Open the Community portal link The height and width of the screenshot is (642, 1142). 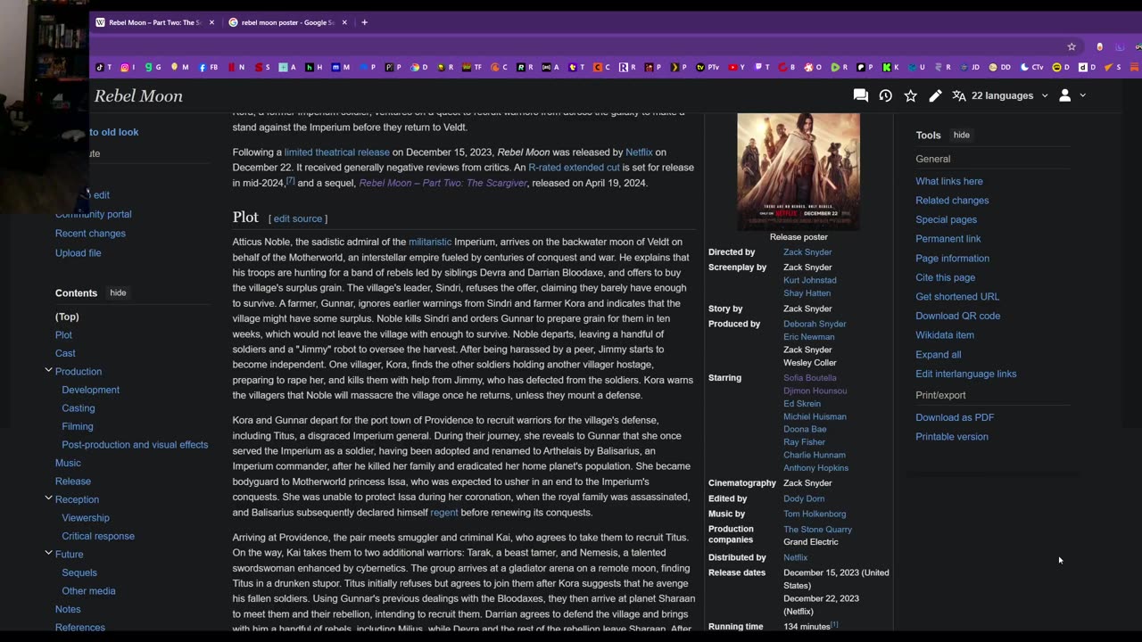point(93,214)
